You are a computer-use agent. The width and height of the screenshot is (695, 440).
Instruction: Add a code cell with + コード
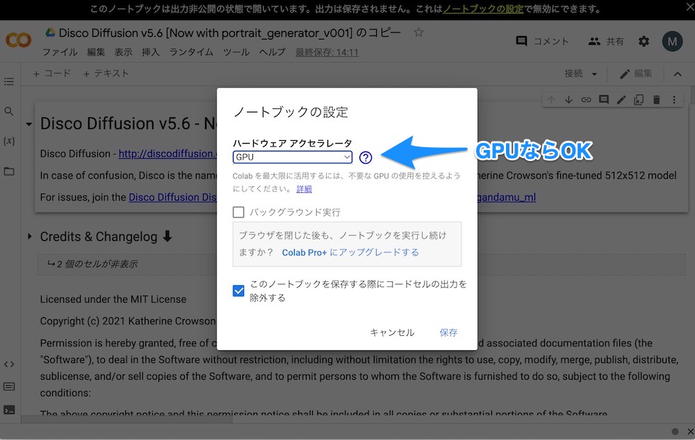pyautogui.click(x=52, y=74)
